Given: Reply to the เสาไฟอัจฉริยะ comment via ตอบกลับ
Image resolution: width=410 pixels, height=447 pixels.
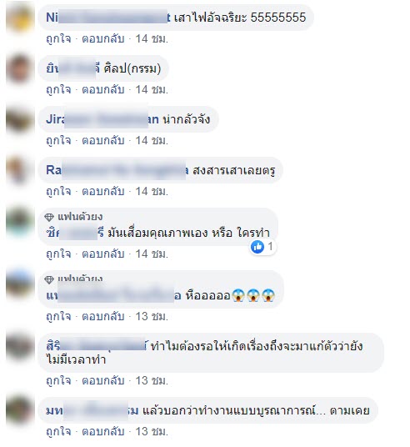Looking at the screenshot, I should 103,38.
